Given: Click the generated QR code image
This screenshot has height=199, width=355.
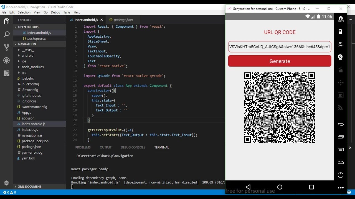Looking at the screenshot, I should tap(280, 108).
